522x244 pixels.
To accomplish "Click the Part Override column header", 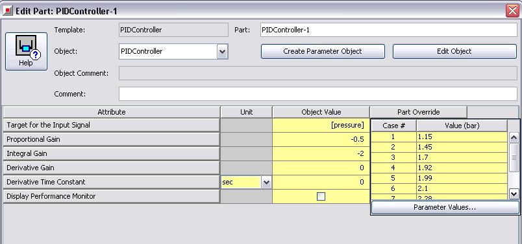I will 419,112.
